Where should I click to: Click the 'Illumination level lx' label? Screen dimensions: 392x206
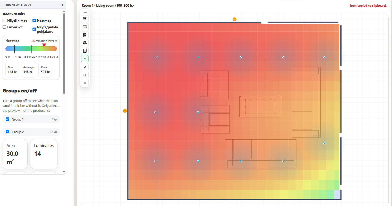click(x=44, y=41)
